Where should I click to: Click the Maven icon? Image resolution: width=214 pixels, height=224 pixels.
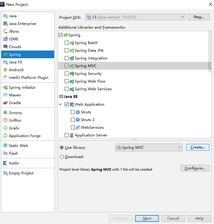tap(5, 95)
